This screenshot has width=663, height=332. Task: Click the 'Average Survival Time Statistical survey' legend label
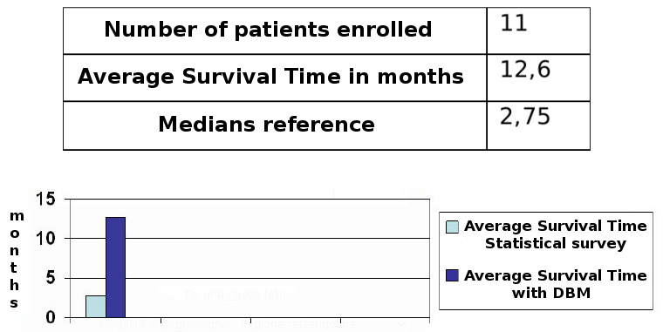[555, 235]
